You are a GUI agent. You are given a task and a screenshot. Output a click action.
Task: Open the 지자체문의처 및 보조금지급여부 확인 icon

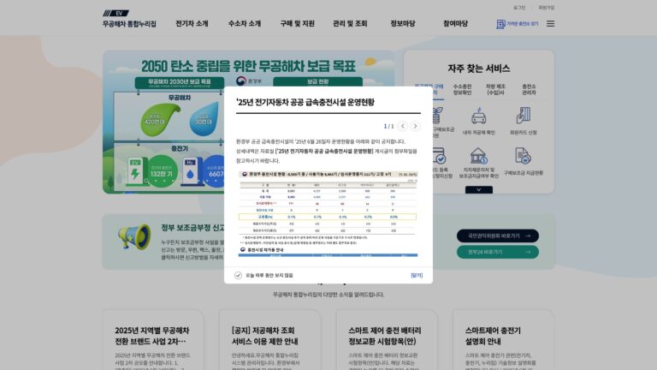tap(478, 156)
